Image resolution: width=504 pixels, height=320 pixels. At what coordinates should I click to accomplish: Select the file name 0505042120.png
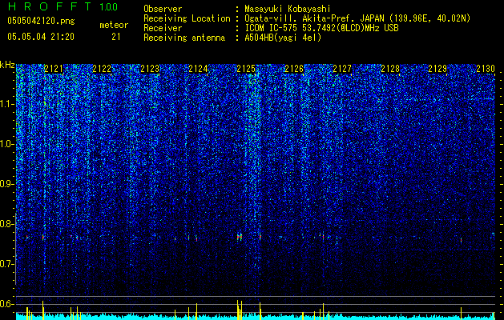41,22
